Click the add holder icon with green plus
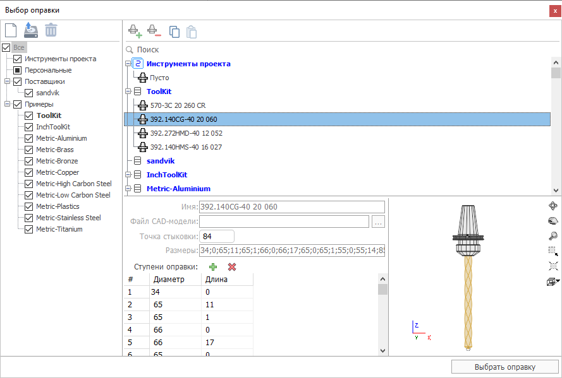Image resolution: width=562 pixels, height=378 pixels. coord(134,30)
